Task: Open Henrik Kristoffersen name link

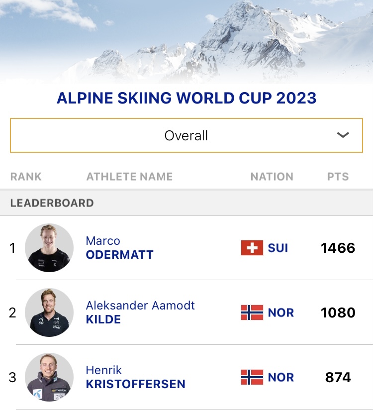Action: point(136,377)
